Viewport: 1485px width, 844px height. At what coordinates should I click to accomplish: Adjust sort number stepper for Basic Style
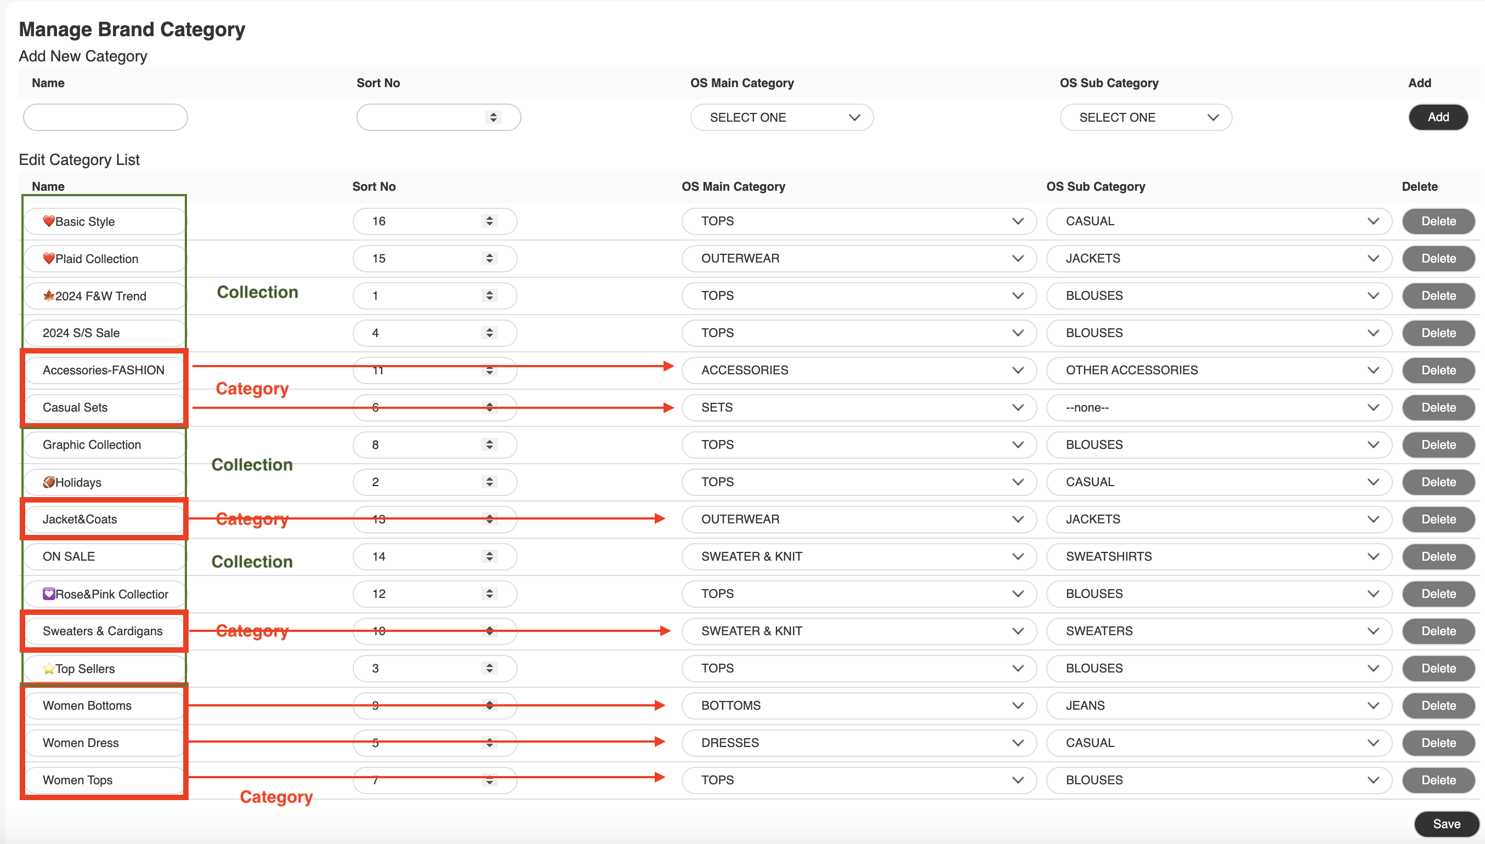pyautogui.click(x=489, y=221)
